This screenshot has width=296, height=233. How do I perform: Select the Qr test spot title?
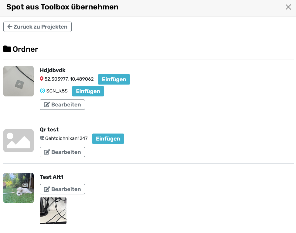pos(49,130)
